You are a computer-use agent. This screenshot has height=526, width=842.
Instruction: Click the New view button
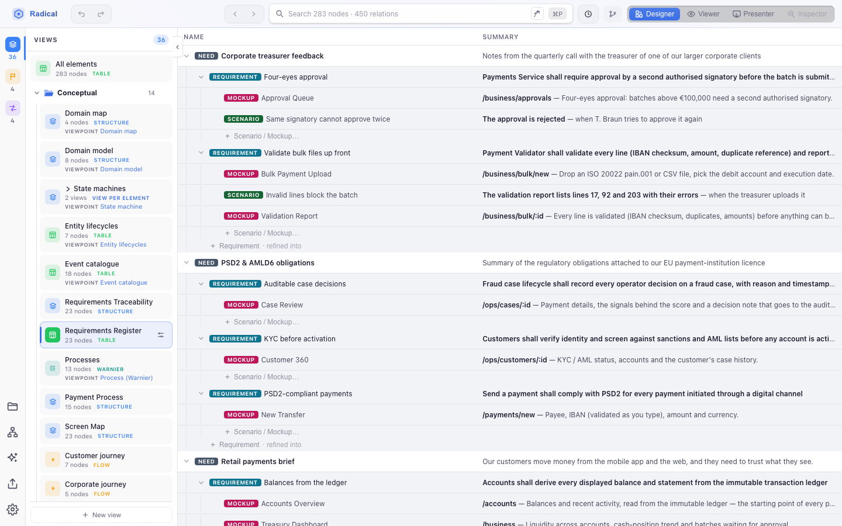click(x=101, y=515)
